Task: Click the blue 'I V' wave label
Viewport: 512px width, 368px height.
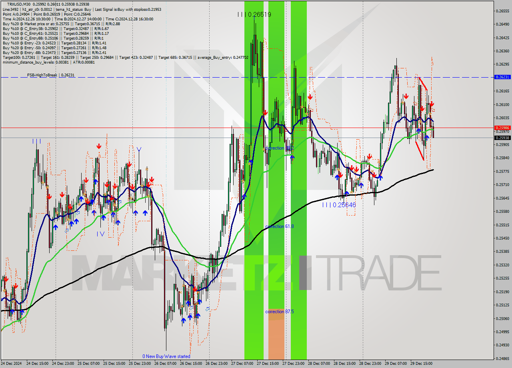Action: 100,234
